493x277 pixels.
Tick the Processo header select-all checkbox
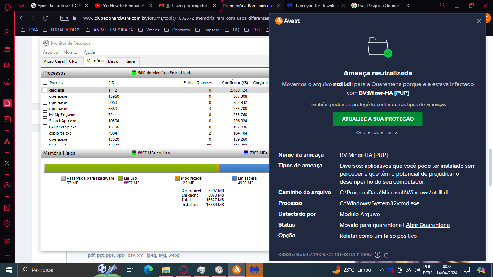click(x=45, y=83)
